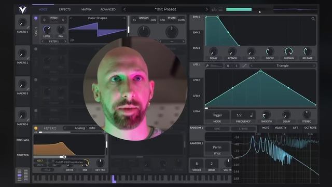Screen dimensions: 332x187
Task: Open the Triangle LFO shape selector
Action: pyautogui.click(x=283, y=66)
